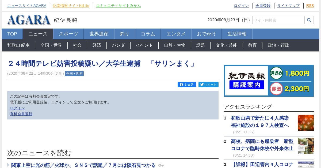
Task: Open the RSS feed link
Action: 310,6
